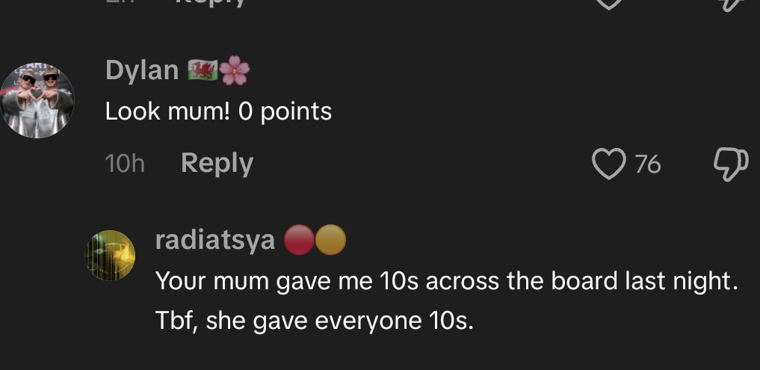This screenshot has height=370, width=760.
Task: Select the "Look mum! 0 points" comment text
Action: click(x=218, y=112)
